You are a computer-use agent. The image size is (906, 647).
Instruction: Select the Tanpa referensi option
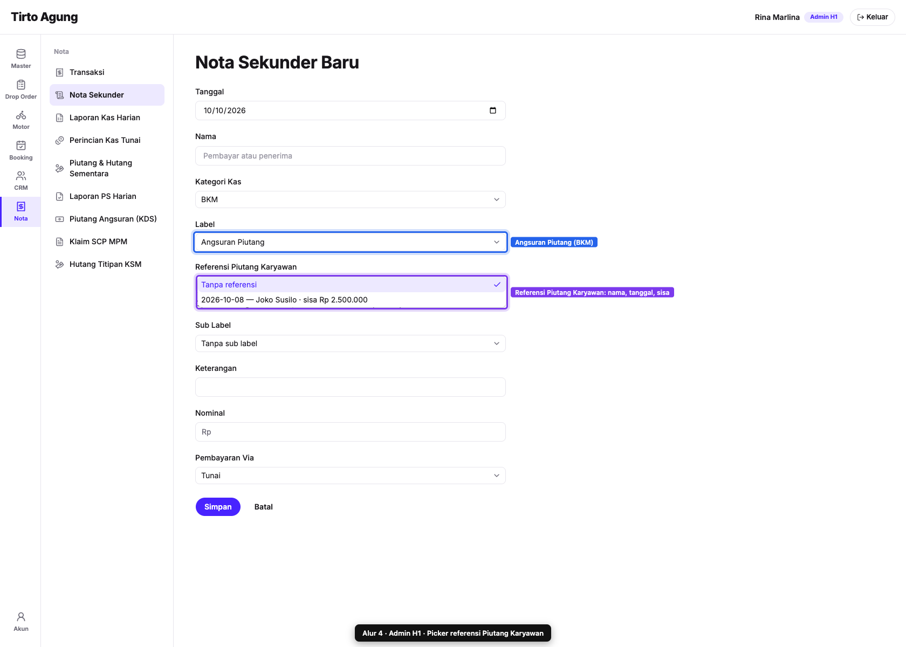pyautogui.click(x=351, y=285)
